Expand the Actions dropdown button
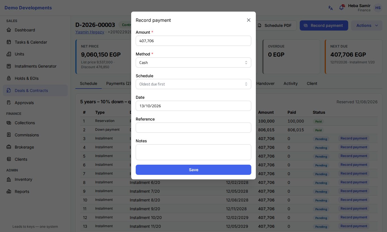This screenshot has height=232, width=387. 367,25
